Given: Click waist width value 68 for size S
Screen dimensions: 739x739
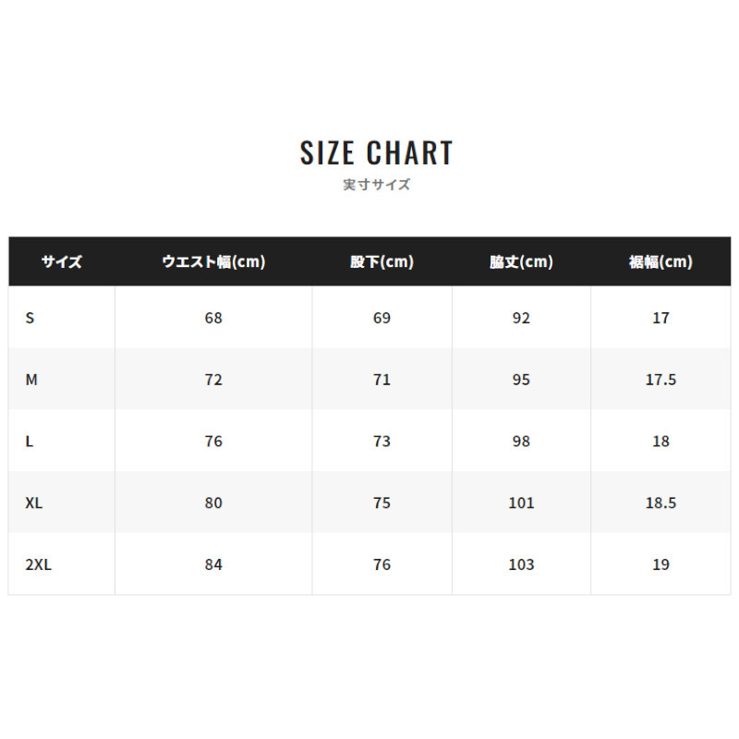Looking at the screenshot, I should [x=213, y=318].
